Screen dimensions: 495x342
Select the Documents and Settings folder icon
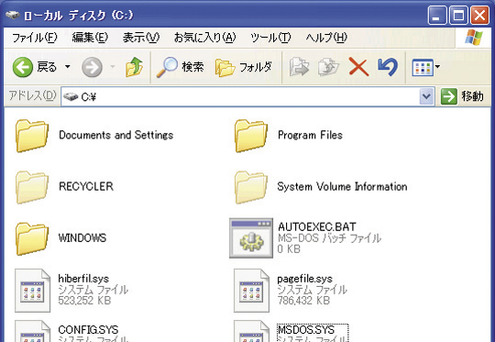click(x=32, y=136)
